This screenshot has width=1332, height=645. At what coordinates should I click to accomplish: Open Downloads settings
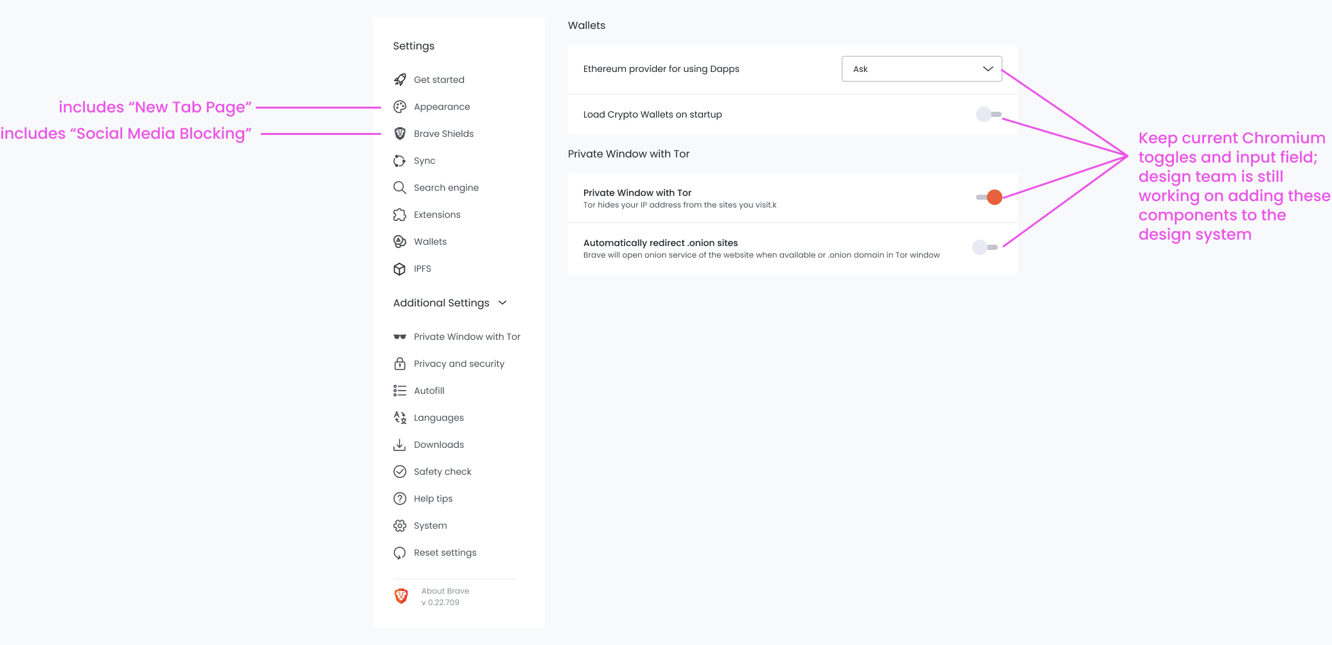coord(438,445)
